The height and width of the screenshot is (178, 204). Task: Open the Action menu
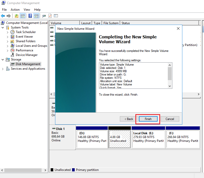point(15,9)
